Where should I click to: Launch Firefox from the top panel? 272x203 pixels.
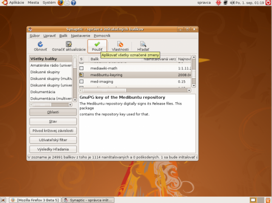tap(60, 3)
